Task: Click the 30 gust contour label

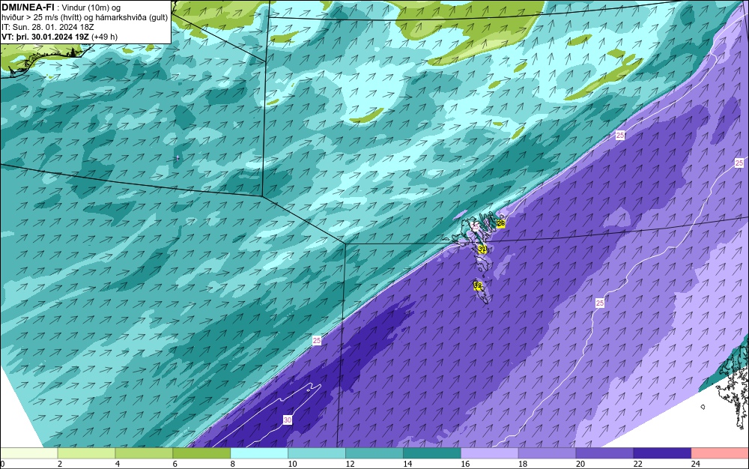Action: click(287, 420)
